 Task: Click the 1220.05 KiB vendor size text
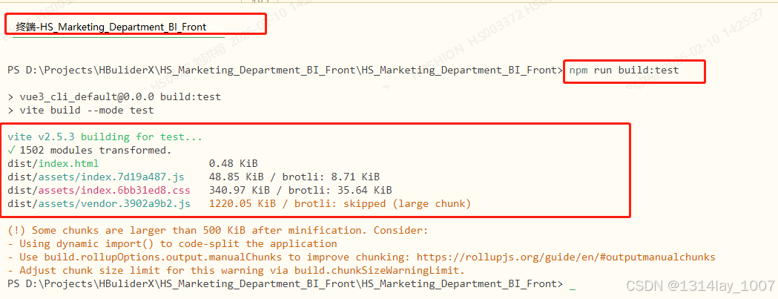(237, 203)
